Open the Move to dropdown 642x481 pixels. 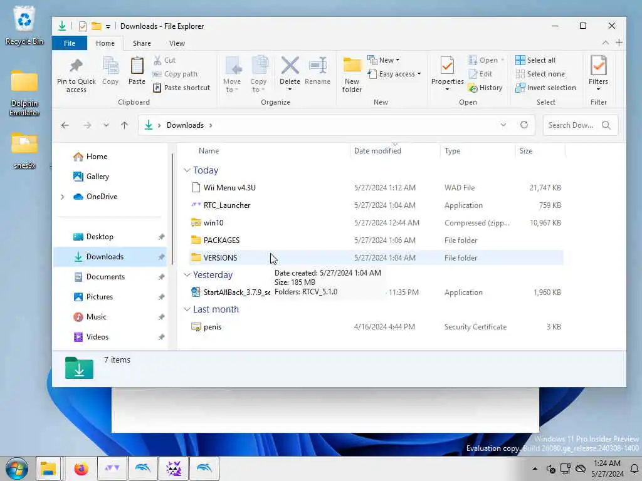pyautogui.click(x=232, y=75)
